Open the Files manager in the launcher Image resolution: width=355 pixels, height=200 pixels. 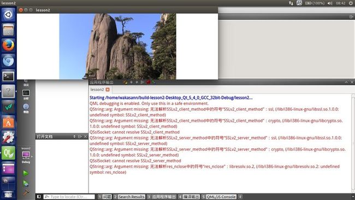pyautogui.click(x=8, y=30)
